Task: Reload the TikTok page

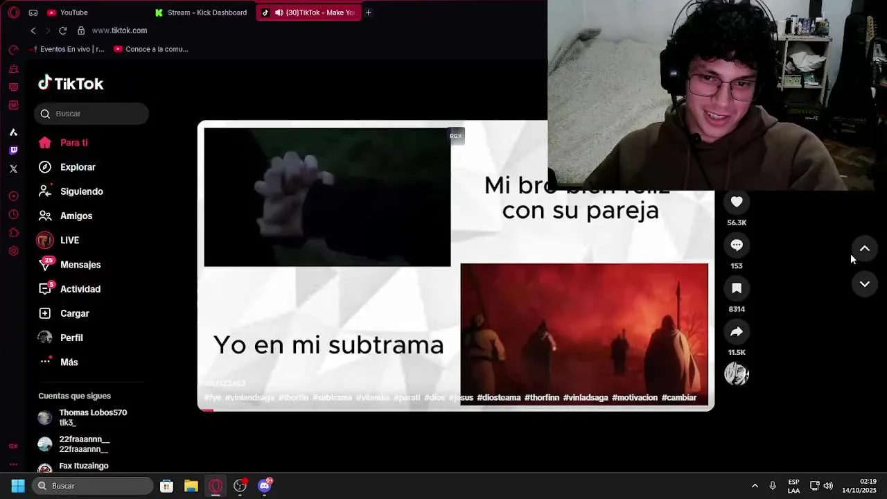Action: tap(62, 30)
